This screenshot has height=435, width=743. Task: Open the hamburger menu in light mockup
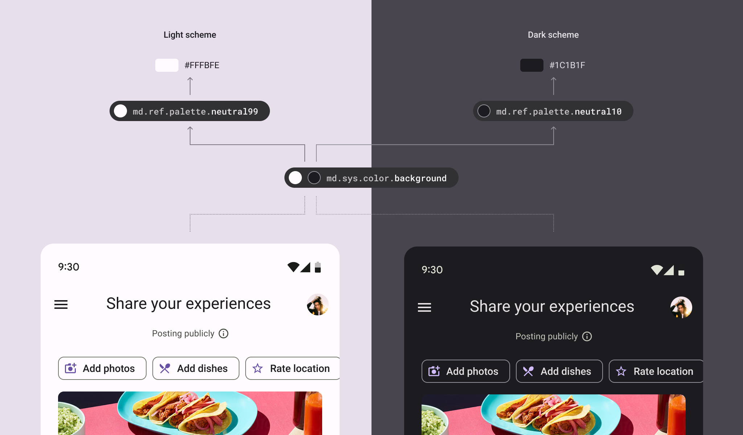61,304
